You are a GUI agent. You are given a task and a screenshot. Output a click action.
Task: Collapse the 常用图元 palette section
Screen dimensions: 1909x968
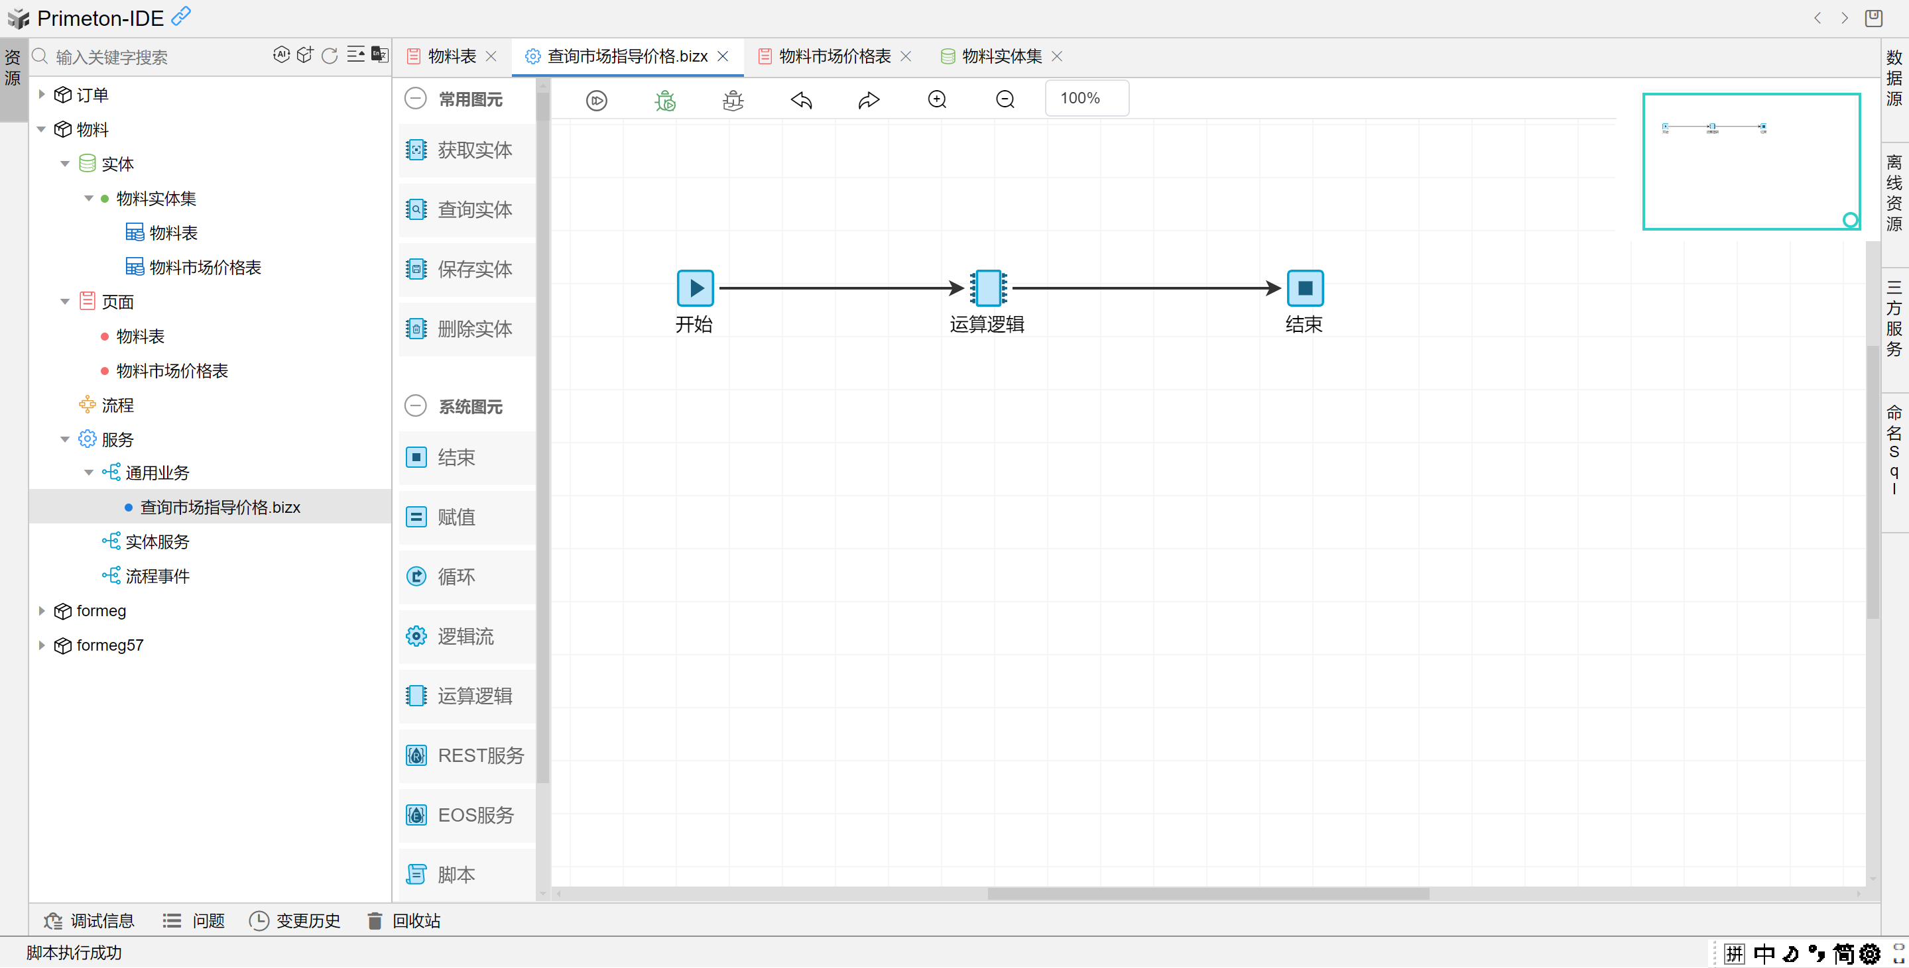pos(416,99)
